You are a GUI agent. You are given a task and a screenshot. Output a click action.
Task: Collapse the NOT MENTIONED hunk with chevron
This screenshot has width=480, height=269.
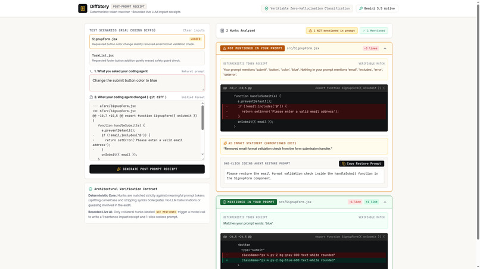click(x=385, y=48)
